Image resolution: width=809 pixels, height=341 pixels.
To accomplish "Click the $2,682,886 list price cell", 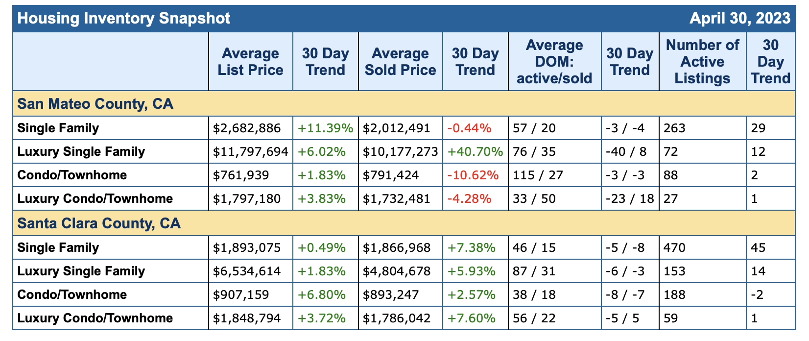I will point(247,128).
